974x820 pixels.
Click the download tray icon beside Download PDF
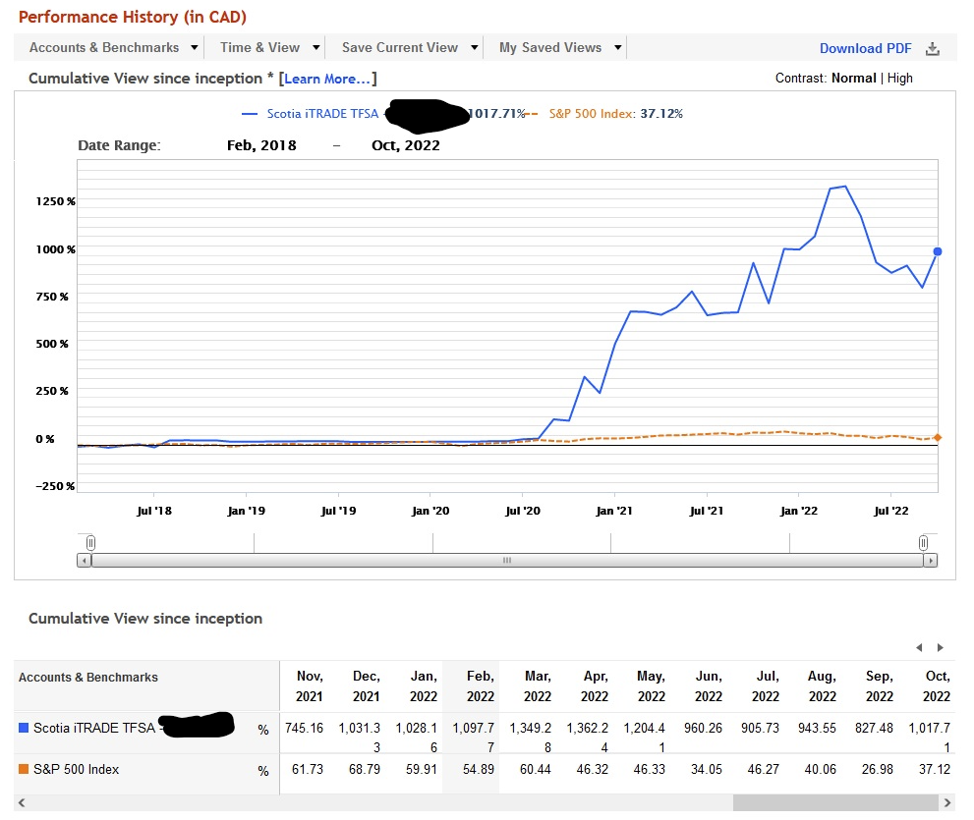(x=933, y=49)
